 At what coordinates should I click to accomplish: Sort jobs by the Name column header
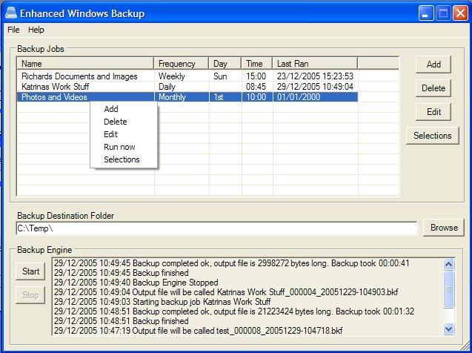pos(85,64)
